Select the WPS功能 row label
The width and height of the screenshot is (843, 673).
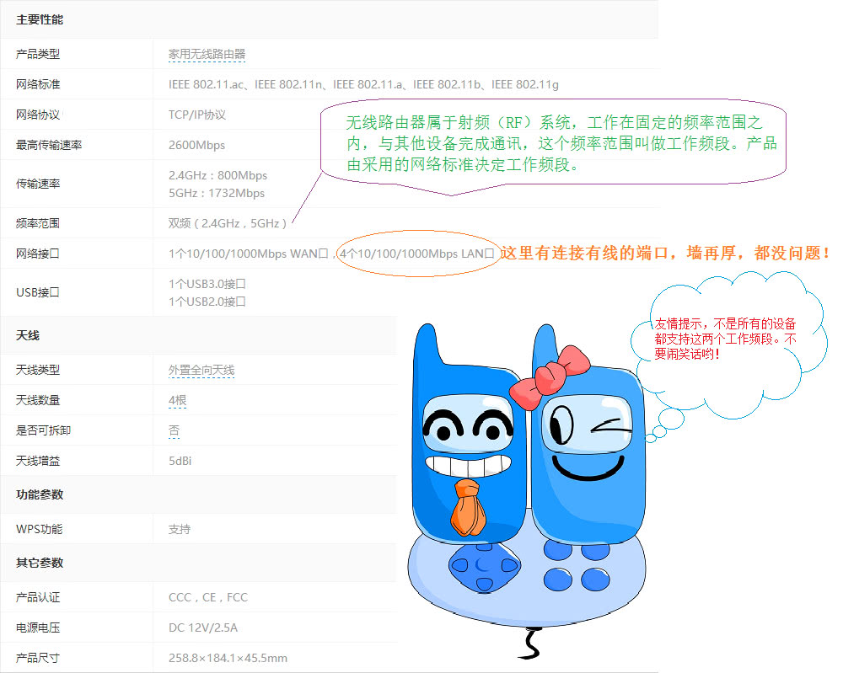[35, 529]
